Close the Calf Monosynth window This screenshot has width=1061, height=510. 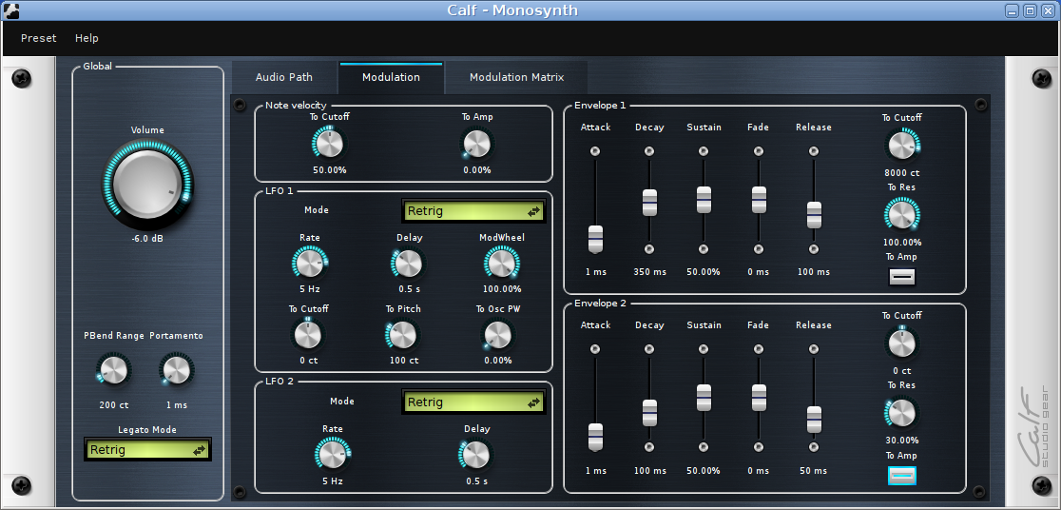coord(1046,10)
